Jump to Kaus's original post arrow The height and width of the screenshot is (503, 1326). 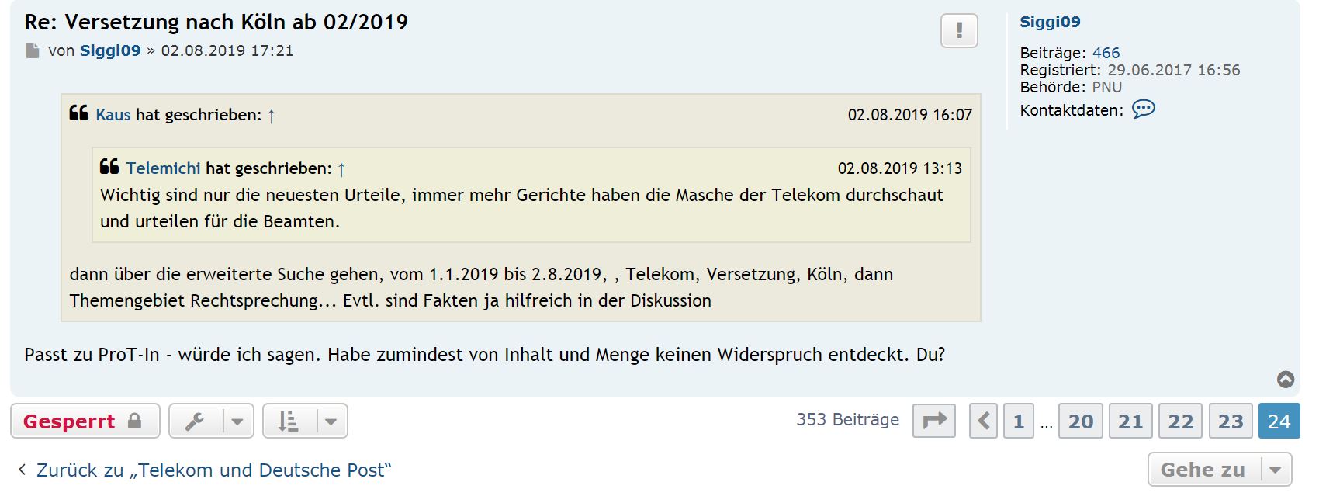272,116
